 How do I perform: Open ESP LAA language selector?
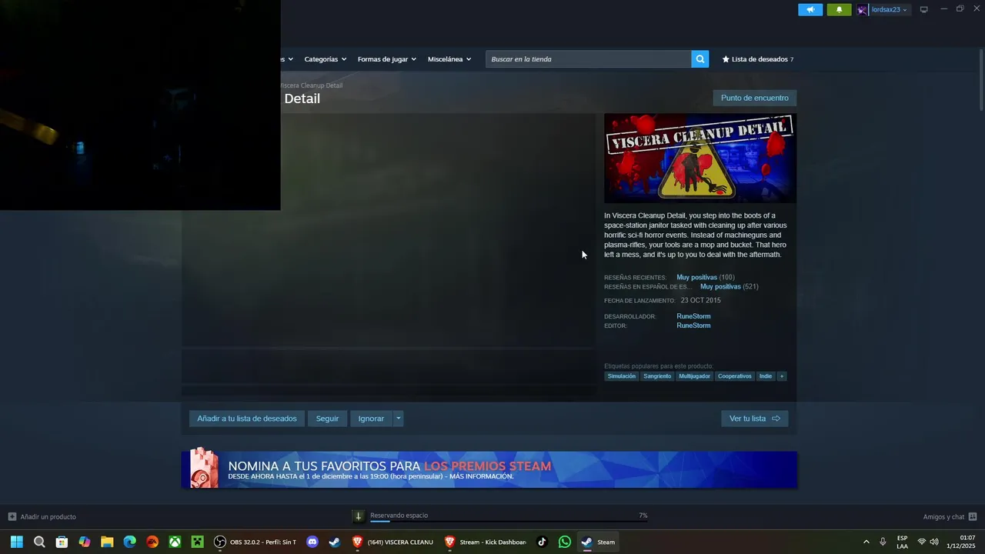902,542
